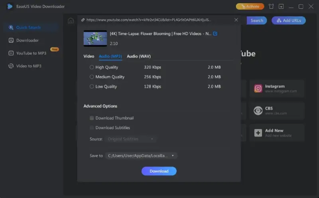Switch to the Audio (MP3) tab
Image resolution: width=319 pixels, height=198 pixels.
click(x=110, y=56)
